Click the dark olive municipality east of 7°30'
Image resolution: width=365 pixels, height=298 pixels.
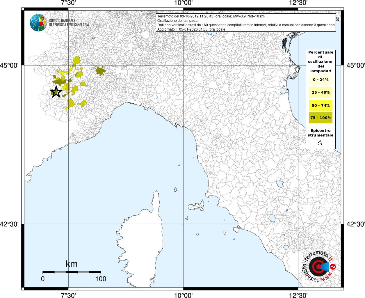point(101,70)
